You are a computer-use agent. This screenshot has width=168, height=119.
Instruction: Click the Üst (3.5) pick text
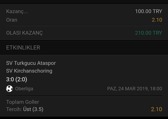click(33, 109)
